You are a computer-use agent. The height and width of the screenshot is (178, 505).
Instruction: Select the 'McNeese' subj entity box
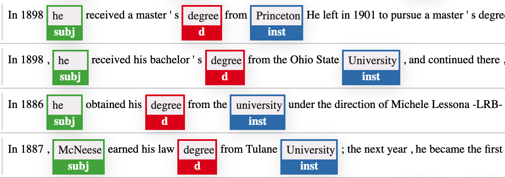click(78, 157)
